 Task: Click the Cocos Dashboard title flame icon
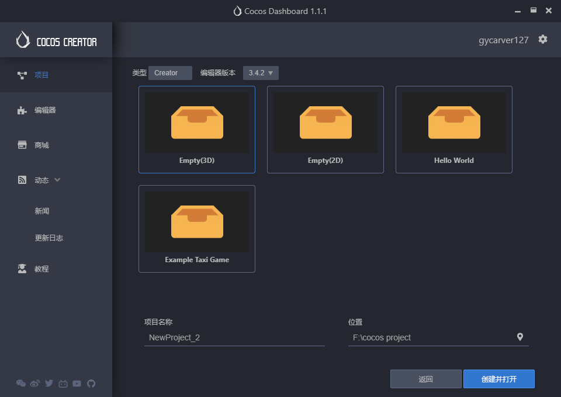coord(237,11)
